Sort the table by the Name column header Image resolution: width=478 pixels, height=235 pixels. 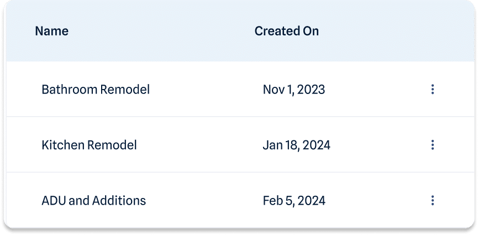(52, 31)
